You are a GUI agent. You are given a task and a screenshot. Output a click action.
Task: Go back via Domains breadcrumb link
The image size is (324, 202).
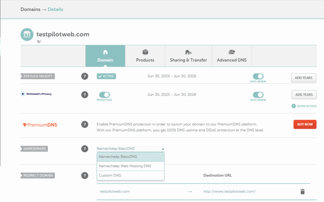point(30,9)
